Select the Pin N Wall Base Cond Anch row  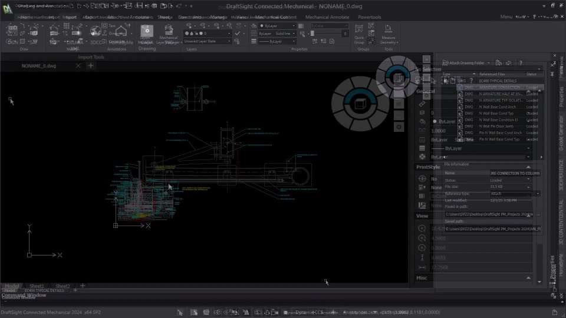coord(499,132)
